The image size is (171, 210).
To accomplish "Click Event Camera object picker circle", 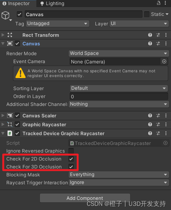I will [164, 62].
